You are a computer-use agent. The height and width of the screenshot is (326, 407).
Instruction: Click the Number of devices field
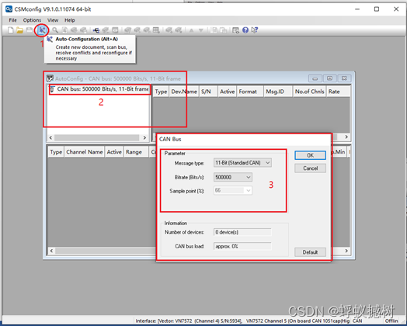click(x=242, y=232)
